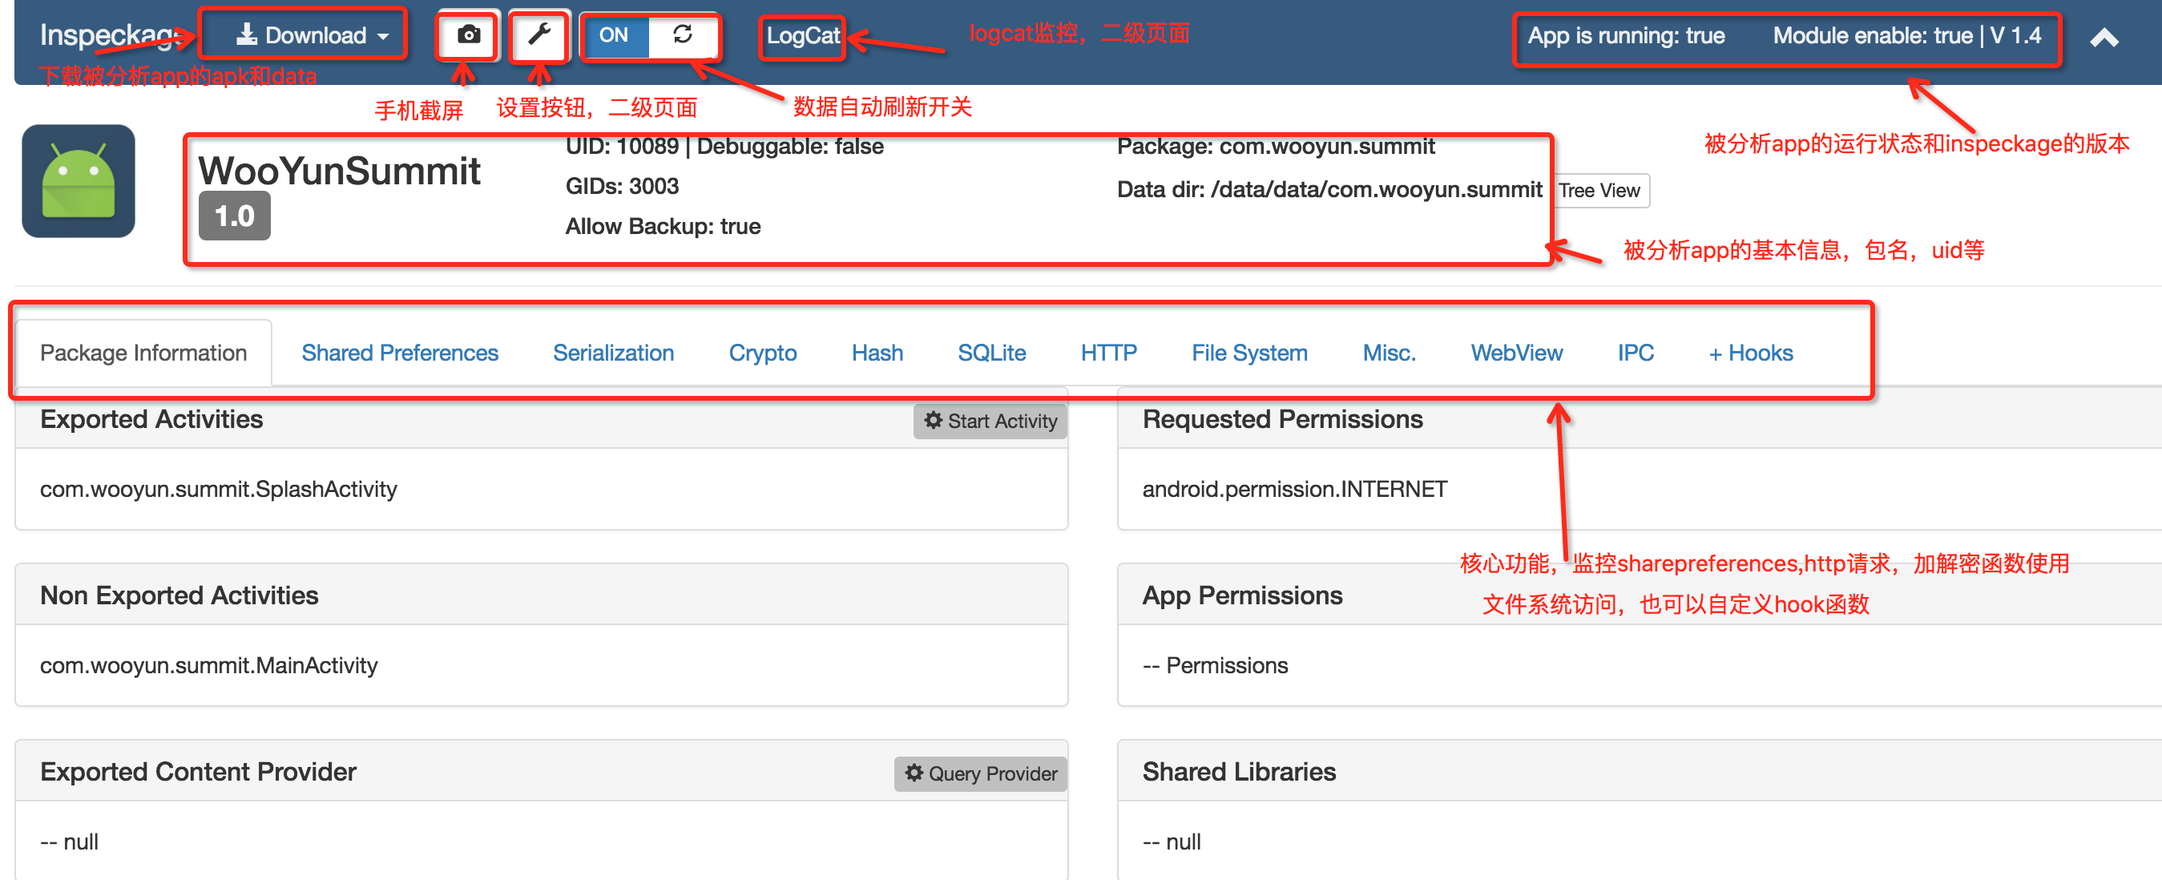The width and height of the screenshot is (2162, 880).
Task: Collapse header with the up chevron
Action: pyautogui.click(x=2104, y=38)
